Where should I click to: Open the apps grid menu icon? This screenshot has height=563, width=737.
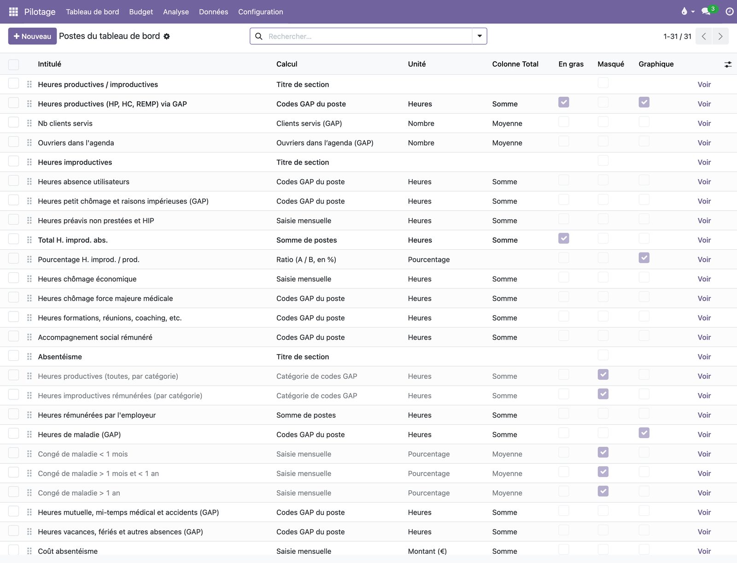point(13,12)
